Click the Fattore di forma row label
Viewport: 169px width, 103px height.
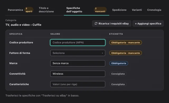20,53
